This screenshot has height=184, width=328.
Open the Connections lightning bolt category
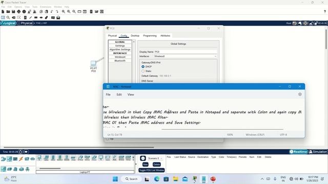(21, 159)
